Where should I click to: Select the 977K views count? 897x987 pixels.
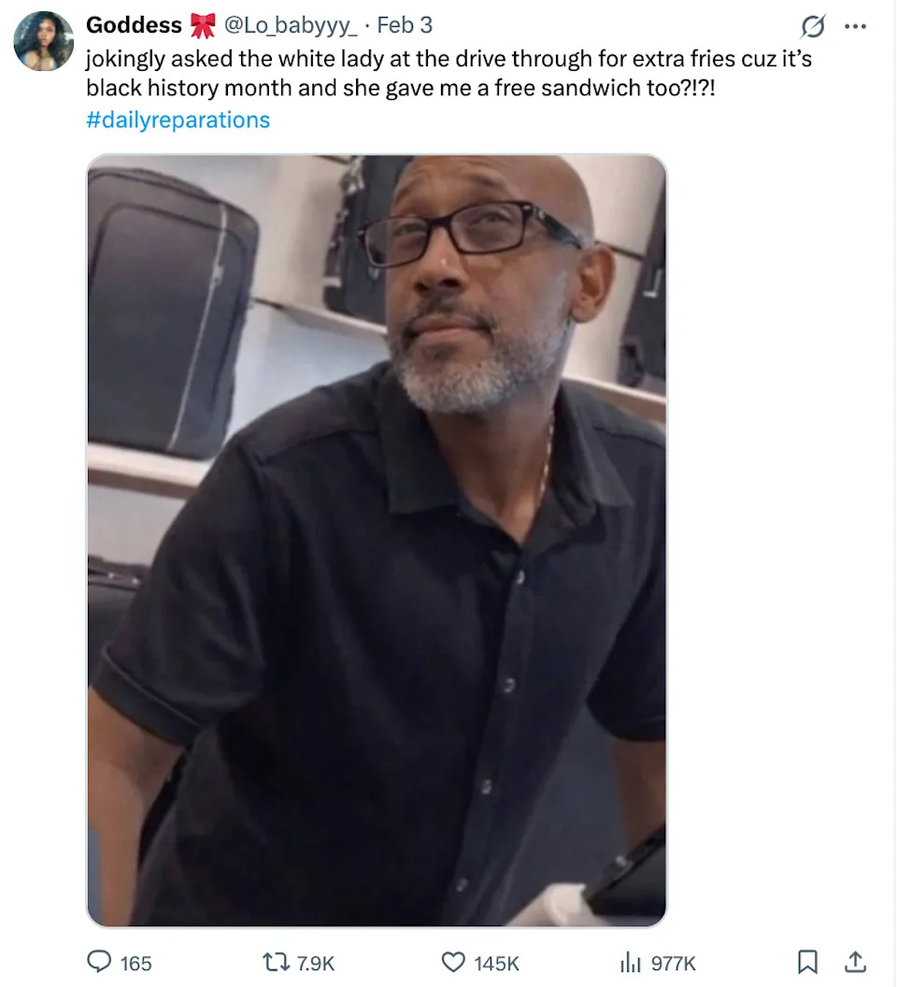coord(674,963)
